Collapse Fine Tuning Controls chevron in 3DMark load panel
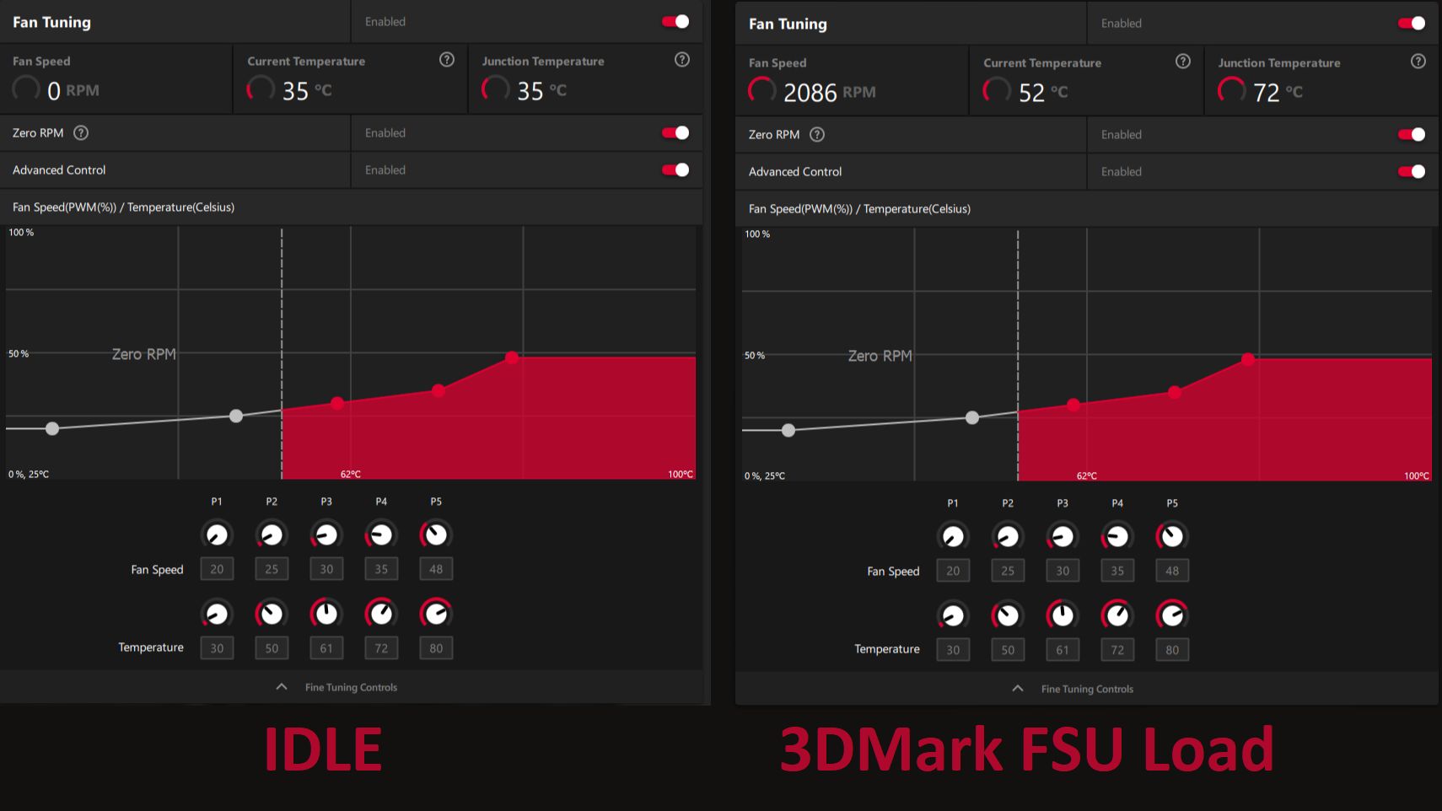 coord(1018,689)
